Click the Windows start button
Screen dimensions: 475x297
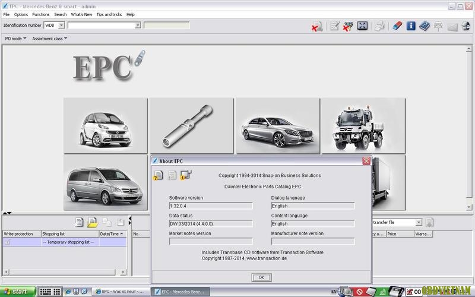[18, 292]
